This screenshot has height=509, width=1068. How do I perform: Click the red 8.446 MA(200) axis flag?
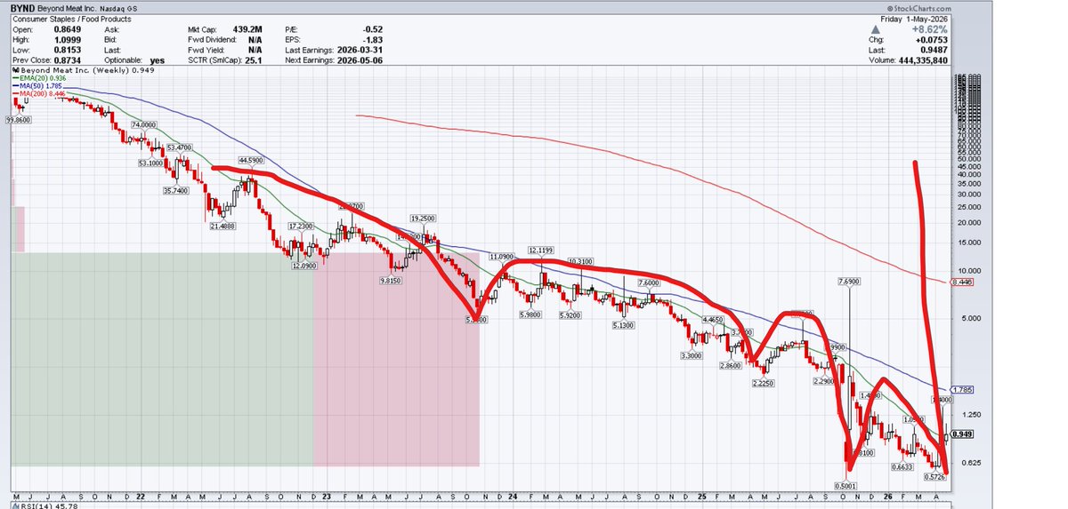pyautogui.click(x=960, y=282)
